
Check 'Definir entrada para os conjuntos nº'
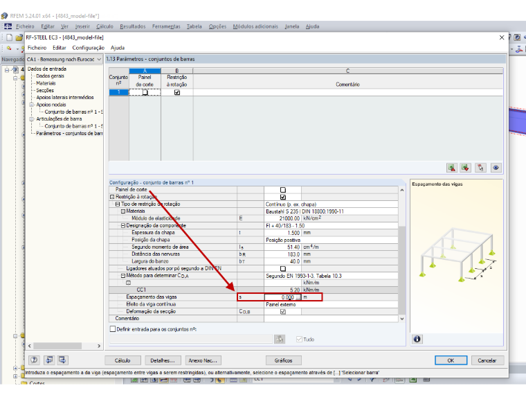[113, 329]
